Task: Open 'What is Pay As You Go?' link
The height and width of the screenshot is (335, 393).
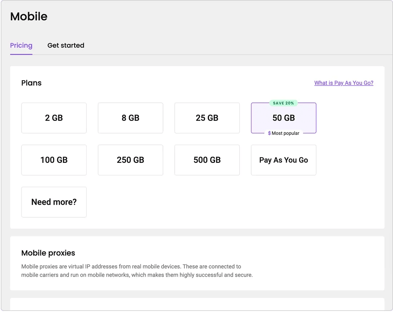Action: click(344, 83)
